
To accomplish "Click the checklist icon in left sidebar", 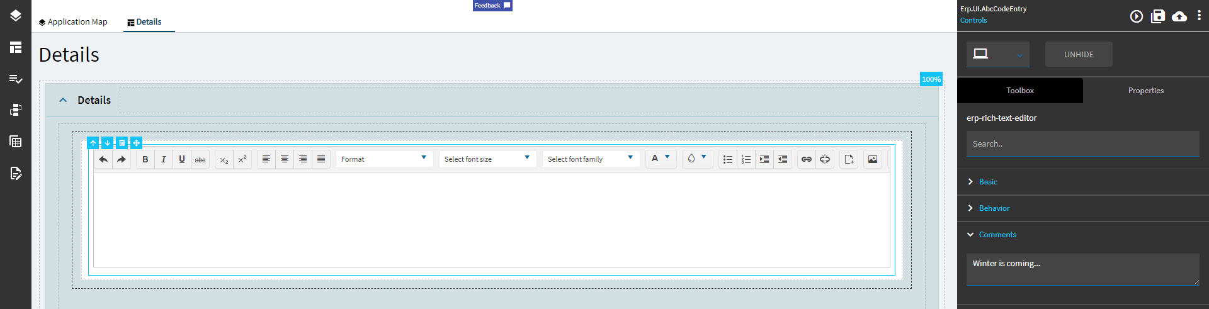I will [16, 79].
